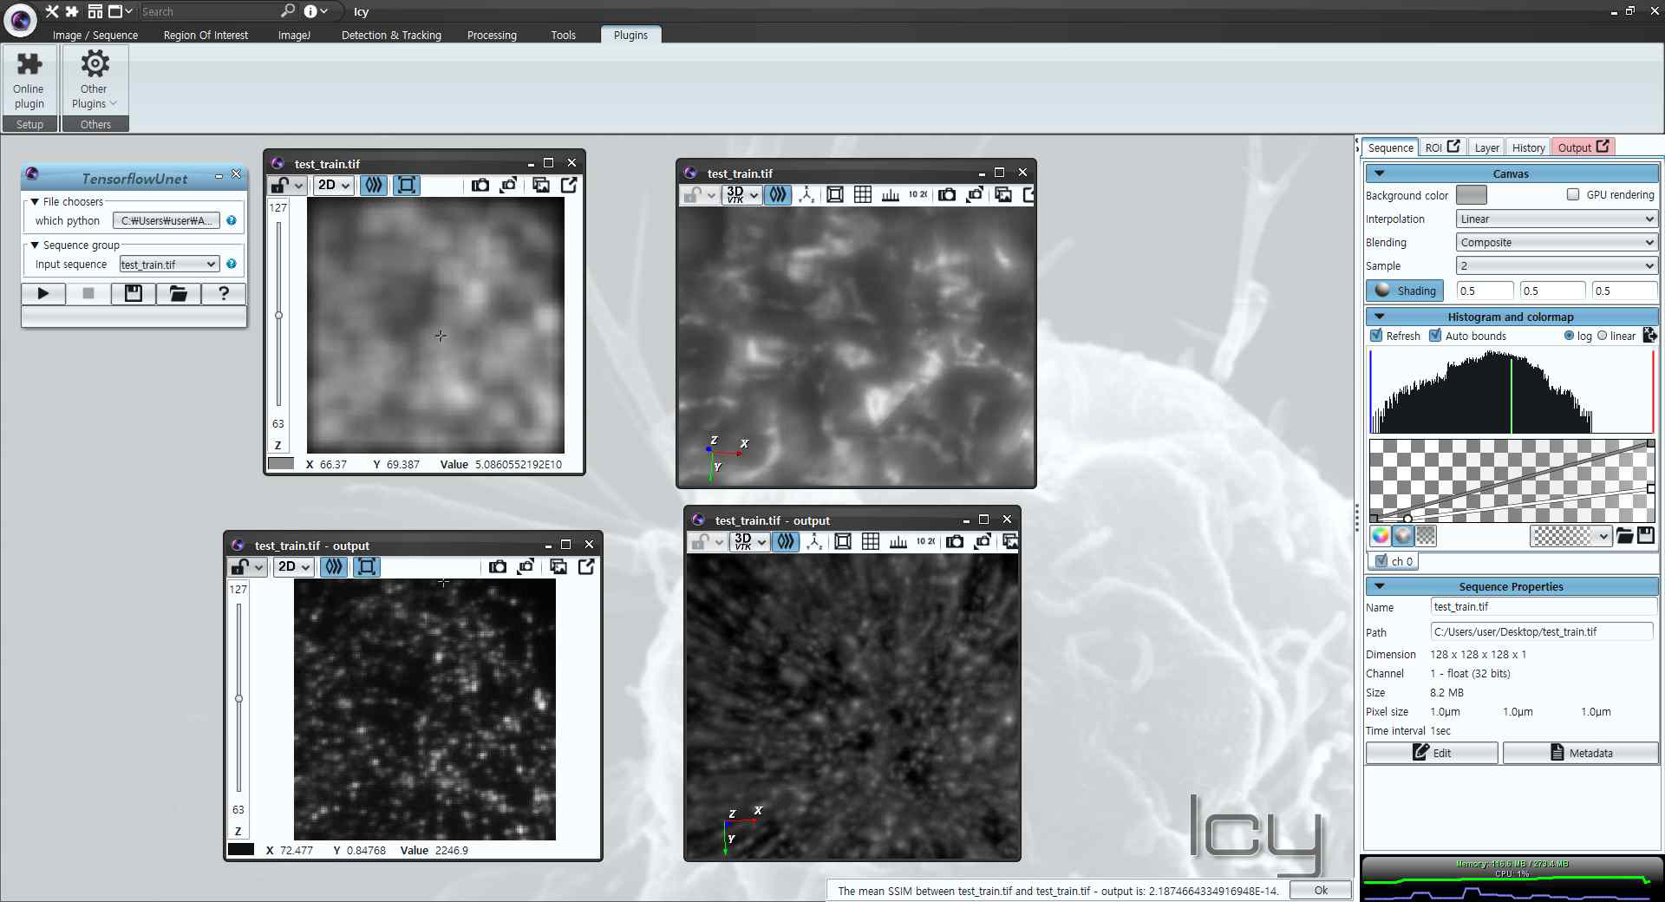Save TensorflowUnet parameters with floppy icon
Viewport: 1665px width, 902px height.
pyautogui.click(x=134, y=294)
